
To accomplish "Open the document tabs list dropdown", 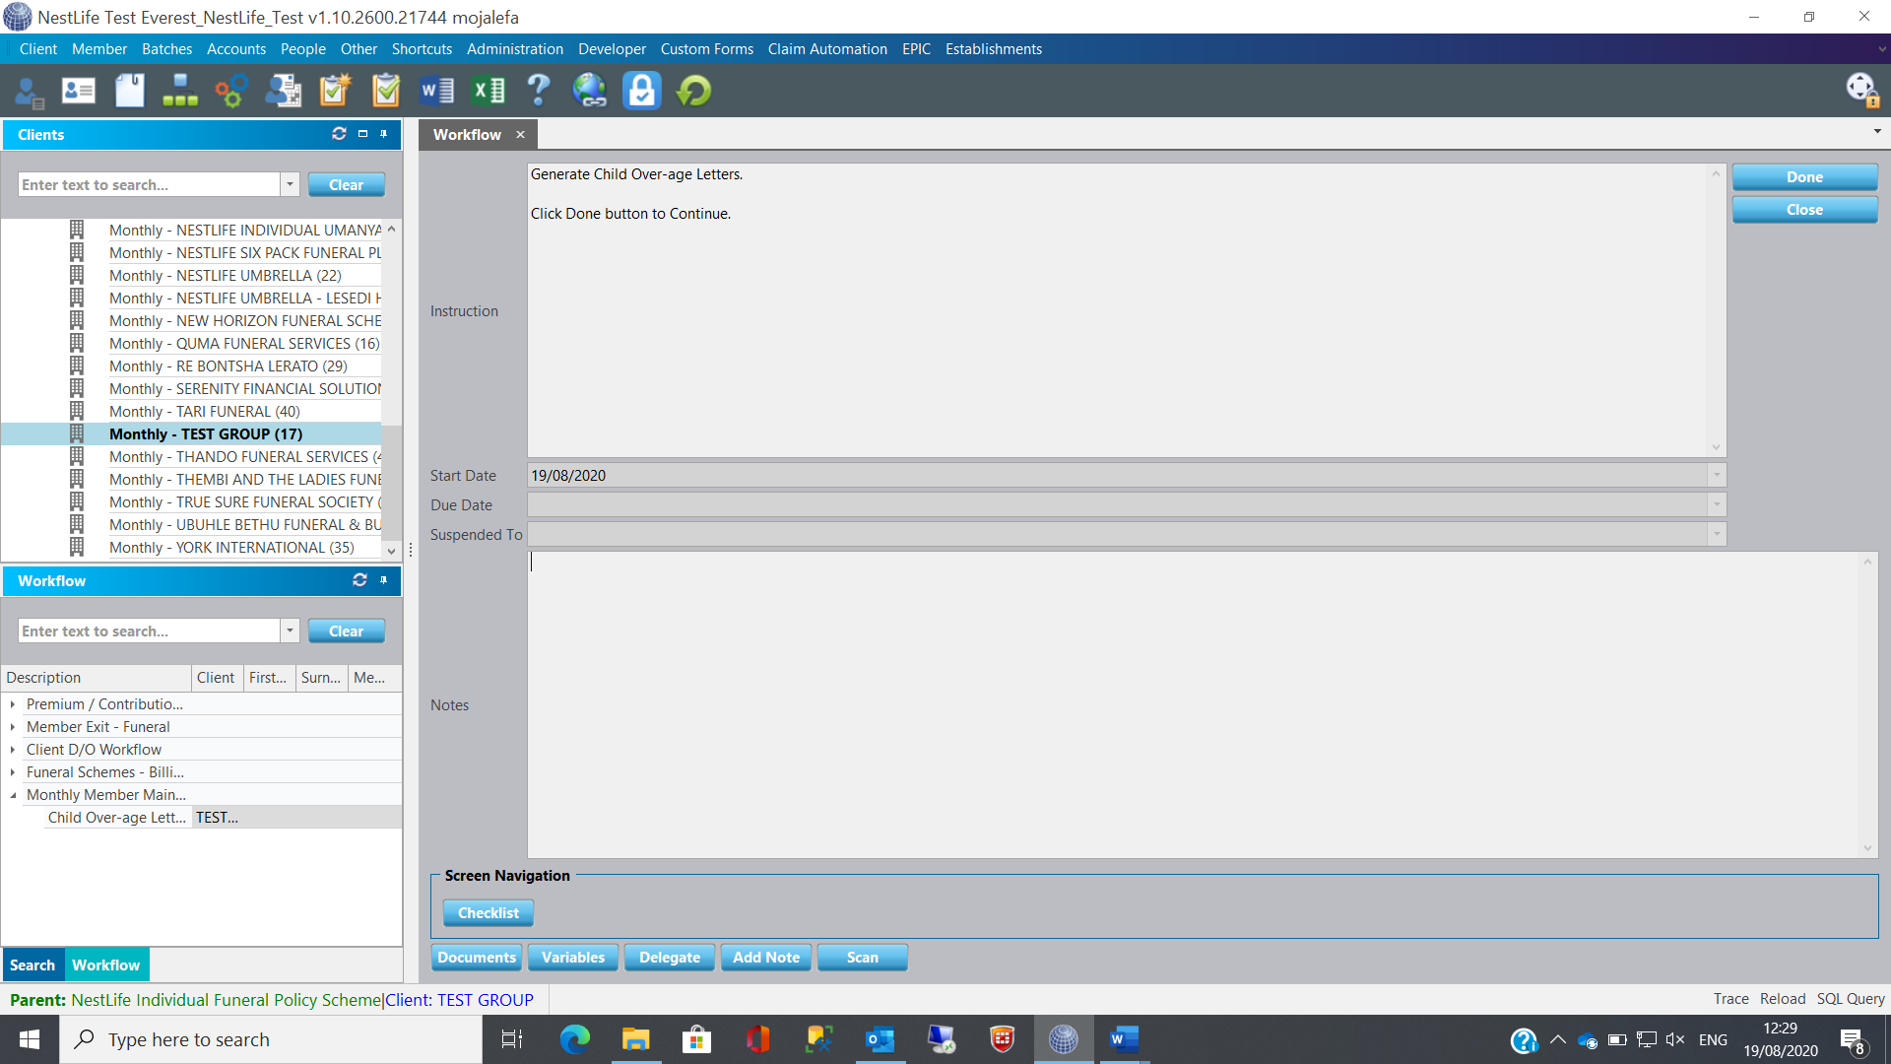I will point(1877,131).
